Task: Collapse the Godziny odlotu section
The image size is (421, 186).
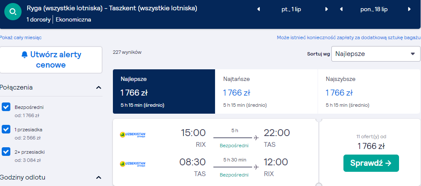Action: coord(99,177)
